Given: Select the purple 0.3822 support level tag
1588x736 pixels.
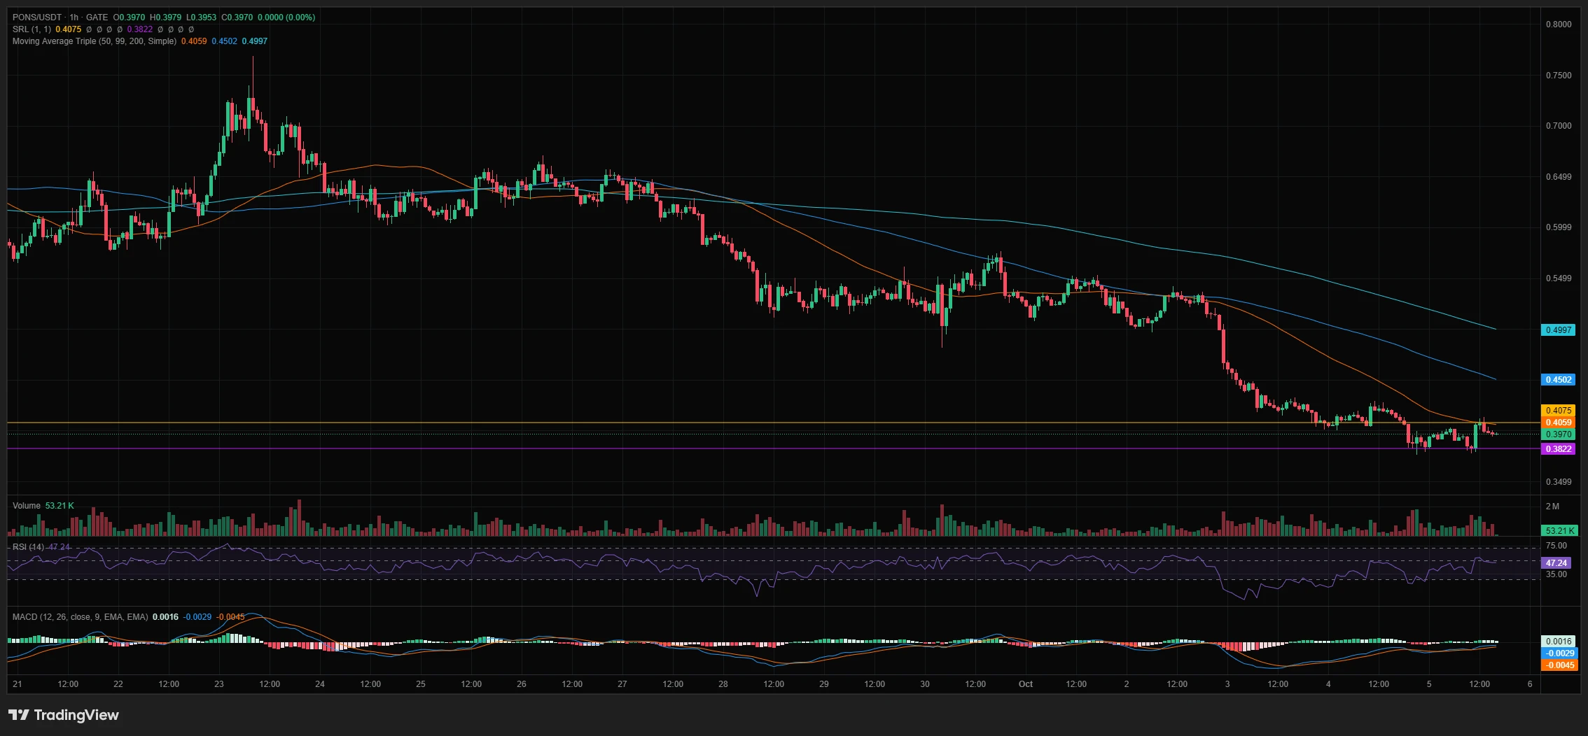Looking at the screenshot, I should 1559,449.
